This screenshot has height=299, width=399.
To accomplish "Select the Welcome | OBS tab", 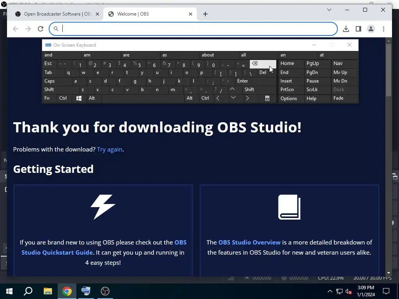I will click(150, 14).
